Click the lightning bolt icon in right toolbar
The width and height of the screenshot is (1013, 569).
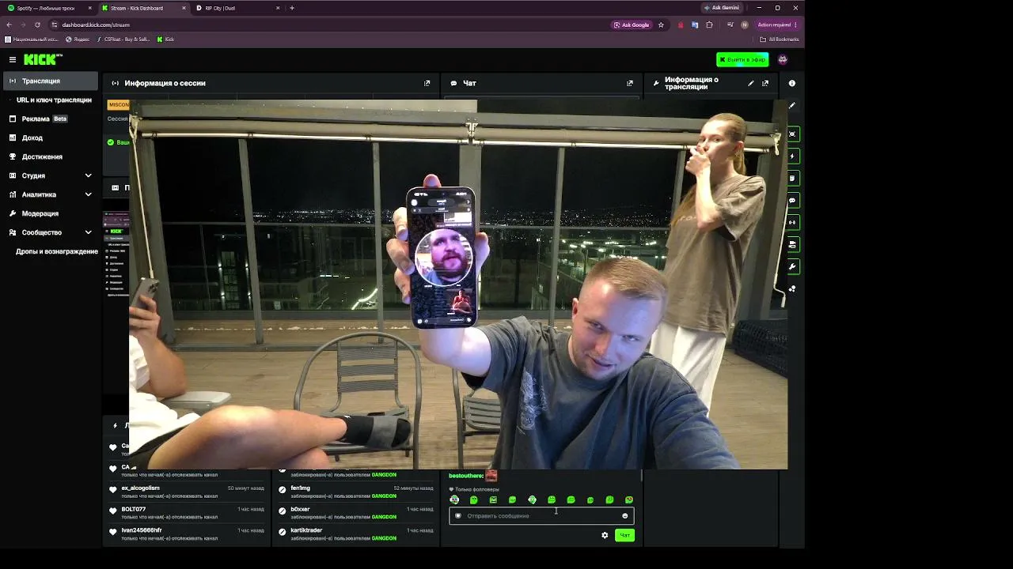click(792, 156)
